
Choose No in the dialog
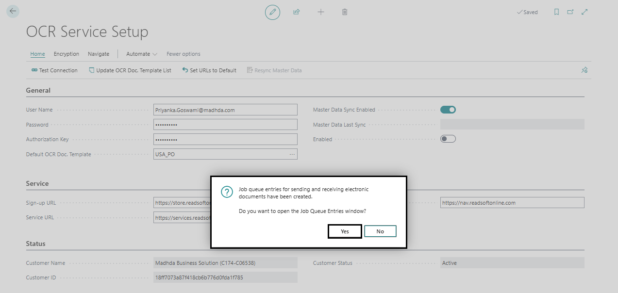(x=380, y=231)
